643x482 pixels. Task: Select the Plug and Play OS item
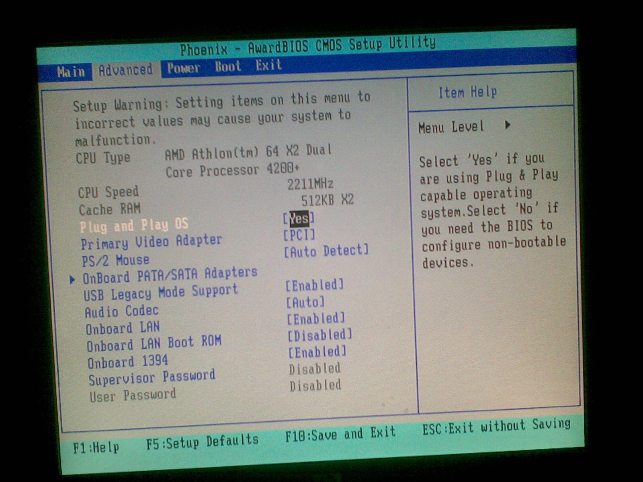(134, 226)
